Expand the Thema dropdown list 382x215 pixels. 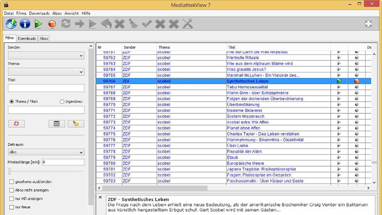point(46,72)
